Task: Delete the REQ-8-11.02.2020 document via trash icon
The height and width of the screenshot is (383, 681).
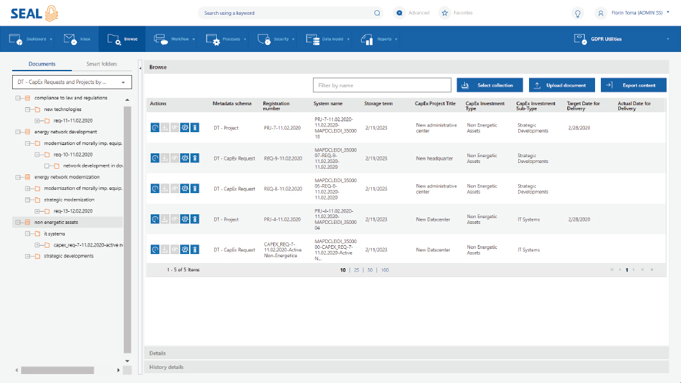Action: pyautogui.click(x=195, y=189)
